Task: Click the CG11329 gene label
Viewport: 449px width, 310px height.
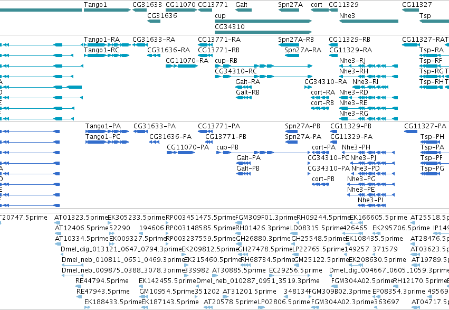Action: point(343,5)
